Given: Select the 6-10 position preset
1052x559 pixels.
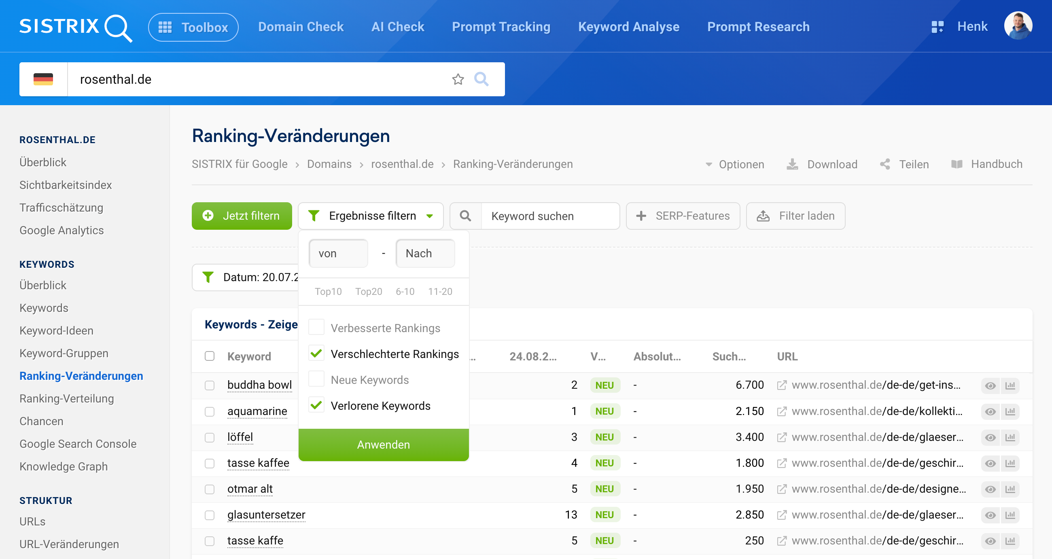Looking at the screenshot, I should tap(405, 292).
